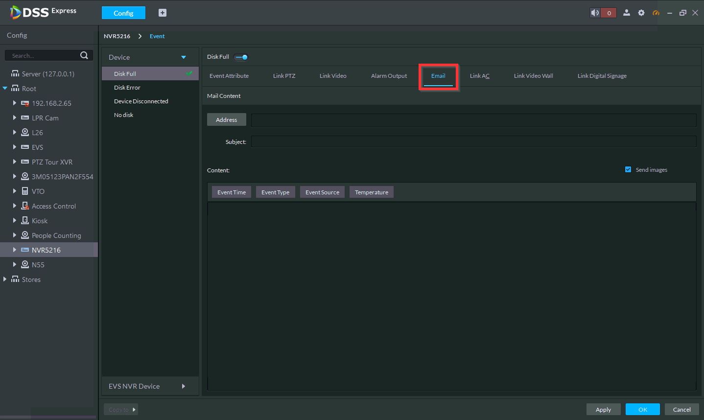Open the user account icon
The height and width of the screenshot is (420, 704).
pyautogui.click(x=626, y=13)
